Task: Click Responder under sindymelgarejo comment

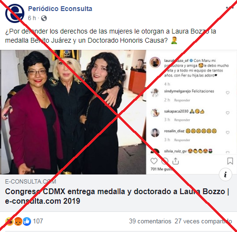Action: pos(182,100)
